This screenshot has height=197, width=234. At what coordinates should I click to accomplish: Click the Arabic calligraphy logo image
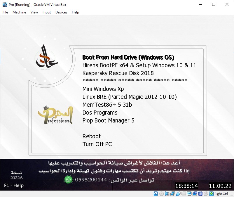47,56
